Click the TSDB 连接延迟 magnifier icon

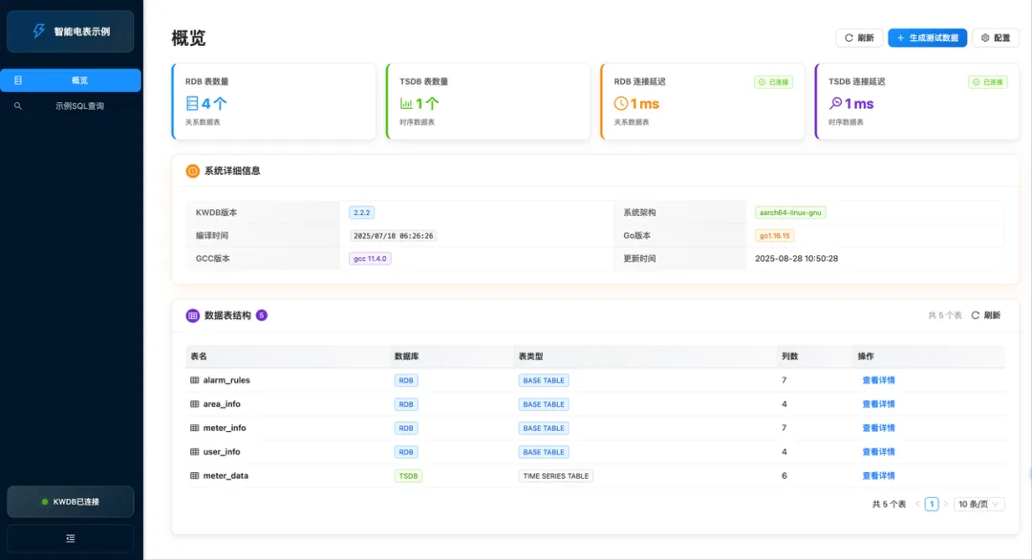(x=835, y=103)
